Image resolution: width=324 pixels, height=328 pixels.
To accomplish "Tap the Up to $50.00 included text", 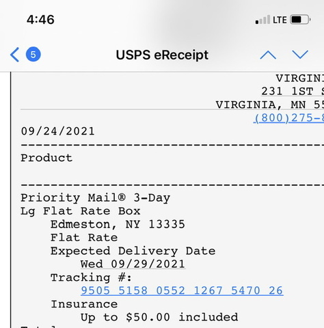I will [159, 318].
